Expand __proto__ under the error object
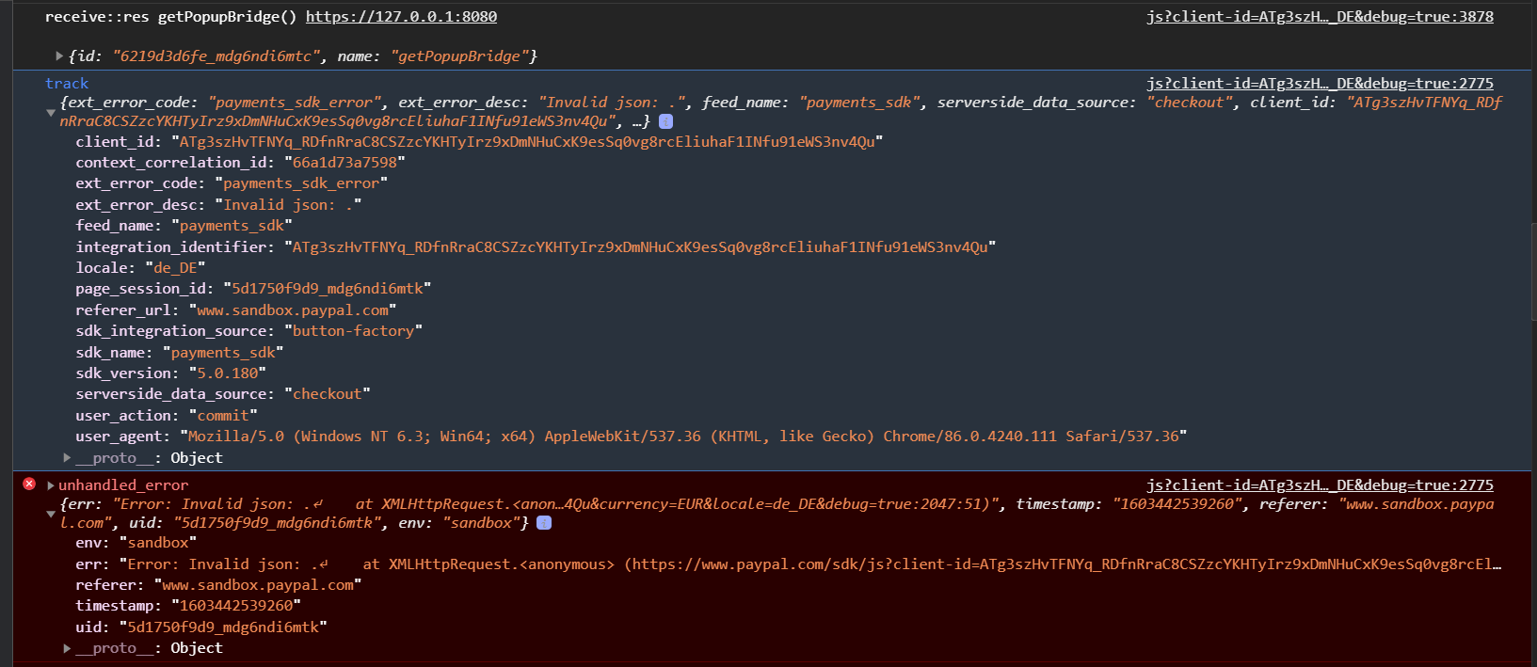1537x667 pixels. pos(67,648)
